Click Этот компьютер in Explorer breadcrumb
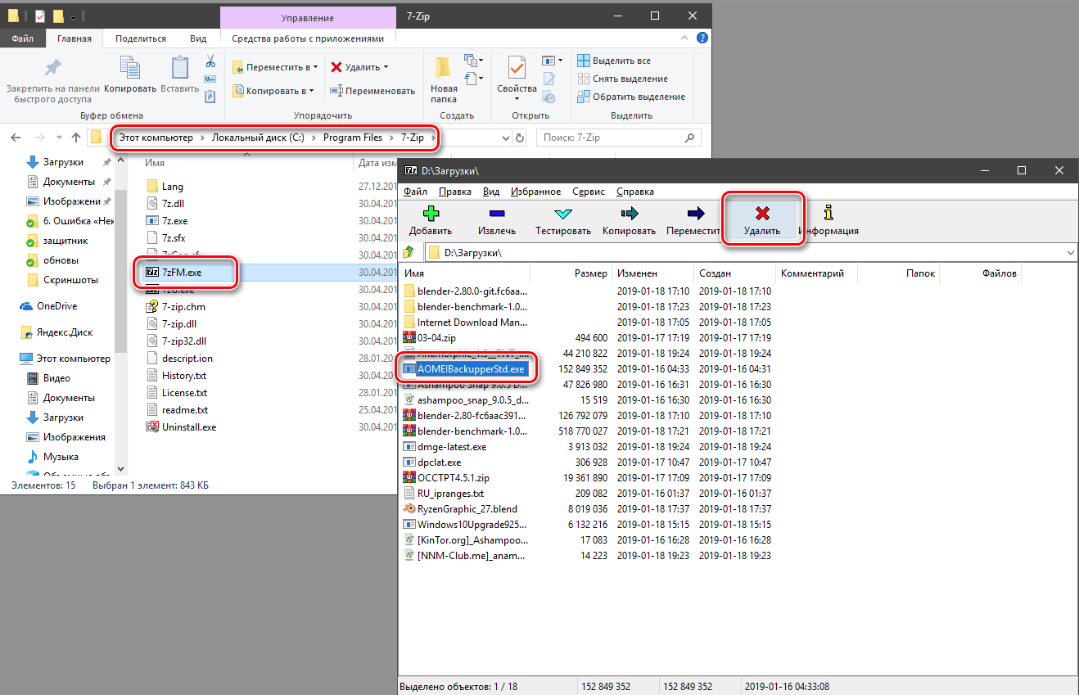The width and height of the screenshot is (1079, 695). pyautogui.click(x=156, y=138)
